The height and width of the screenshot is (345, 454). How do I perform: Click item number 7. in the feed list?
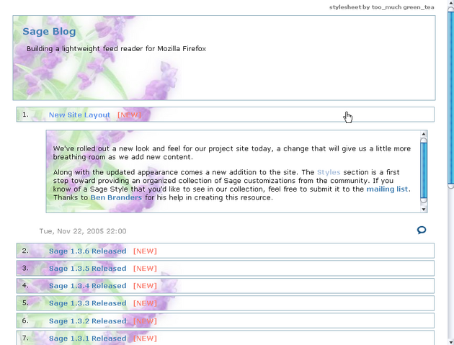pos(25,338)
